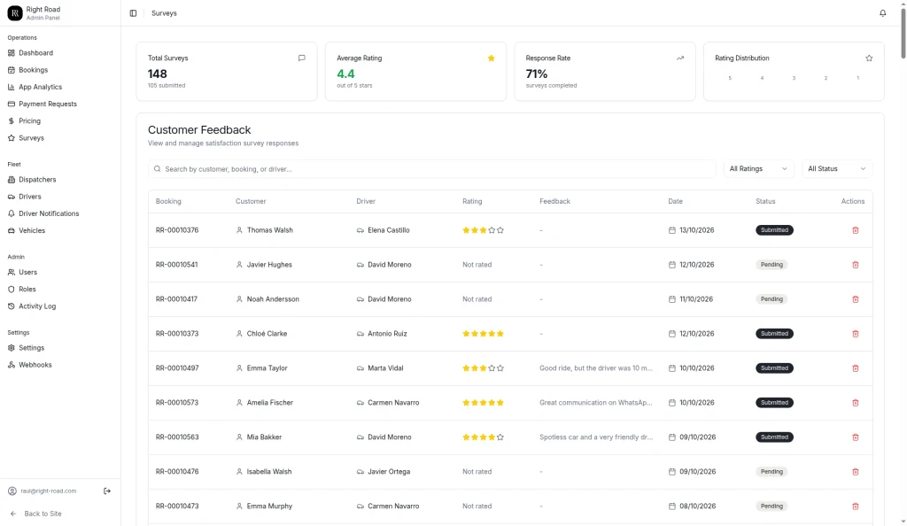This screenshot has height=526, width=907.
Task: Click the logout icon beside raul@right-road.com
Action: pyautogui.click(x=107, y=491)
